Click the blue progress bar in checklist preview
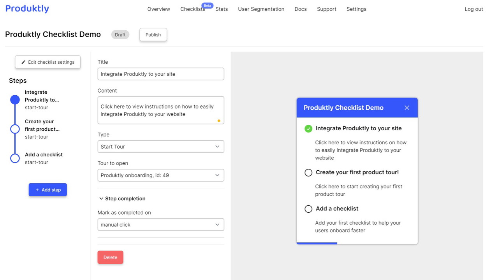 click(317, 243)
